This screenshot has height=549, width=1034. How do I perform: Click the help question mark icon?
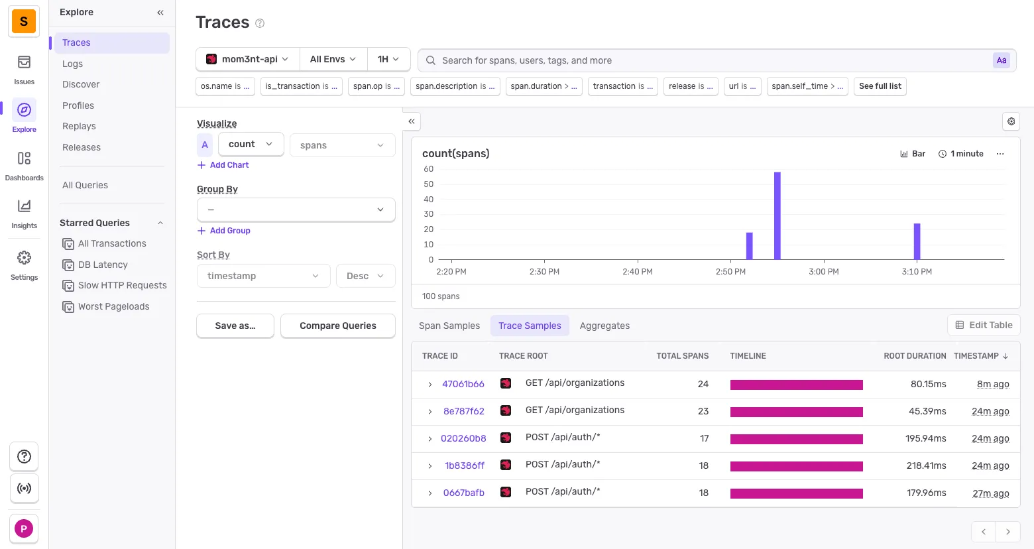[x=24, y=456]
